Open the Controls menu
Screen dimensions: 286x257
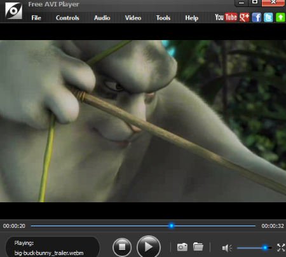67,18
